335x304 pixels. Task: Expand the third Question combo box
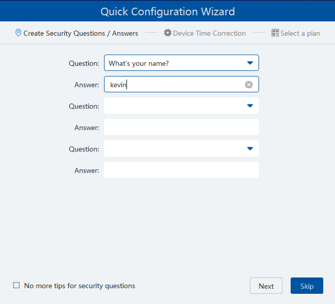tap(173, 149)
